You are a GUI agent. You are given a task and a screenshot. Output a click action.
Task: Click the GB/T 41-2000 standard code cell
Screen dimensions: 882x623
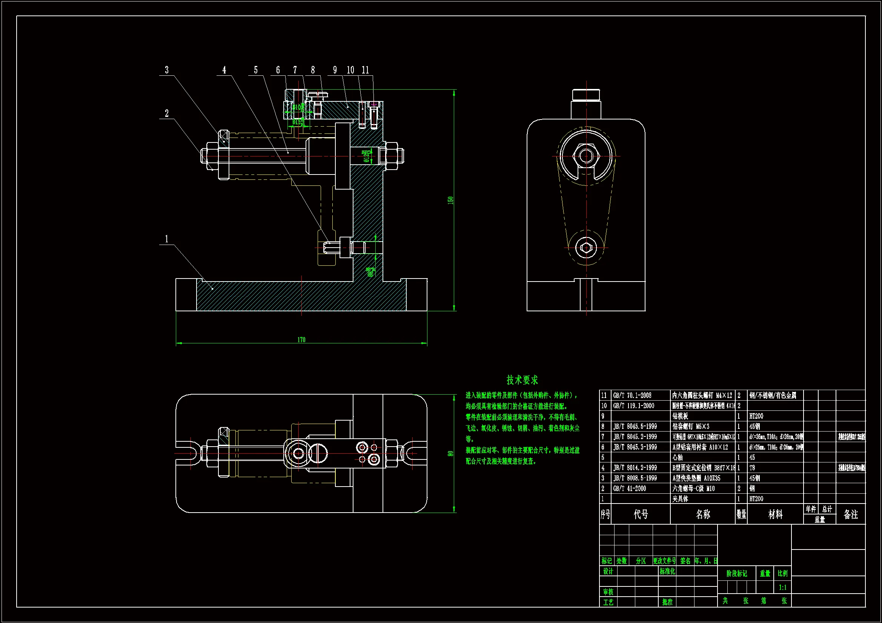(630, 489)
